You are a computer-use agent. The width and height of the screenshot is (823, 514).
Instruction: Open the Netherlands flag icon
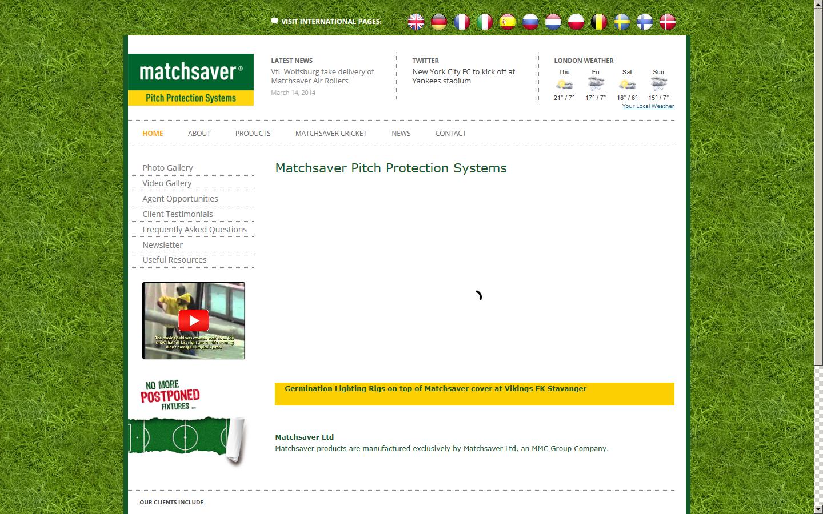pos(553,22)
